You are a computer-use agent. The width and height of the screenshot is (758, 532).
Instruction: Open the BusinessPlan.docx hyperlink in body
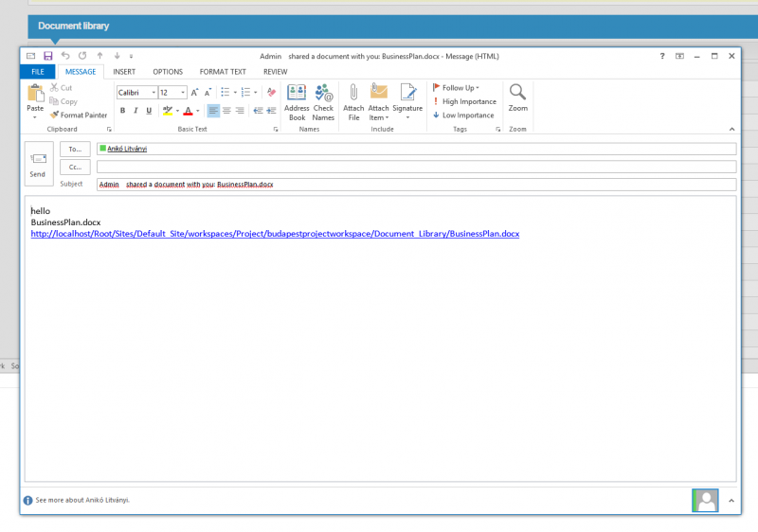pyautogui.click(x=275, y=234)
